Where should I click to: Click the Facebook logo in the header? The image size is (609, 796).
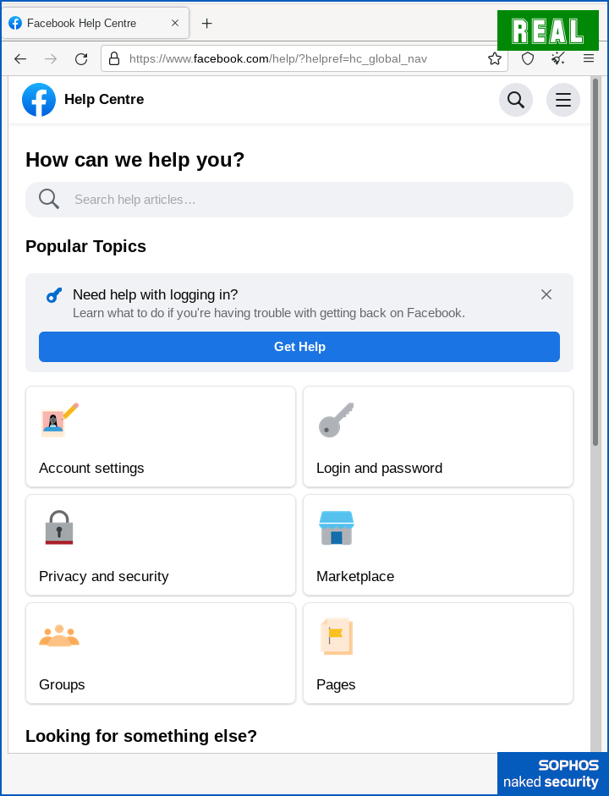(39, 100)
